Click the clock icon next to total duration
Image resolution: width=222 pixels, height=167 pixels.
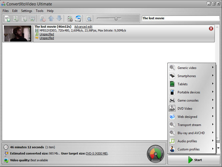tap(6, 147)
